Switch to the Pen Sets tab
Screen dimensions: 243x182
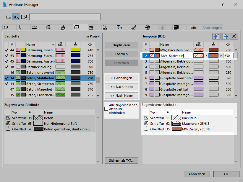(20, 27)
